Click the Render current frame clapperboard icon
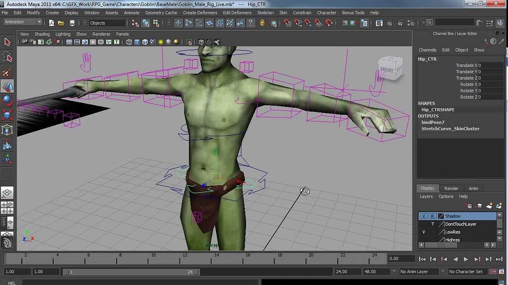 390,22
